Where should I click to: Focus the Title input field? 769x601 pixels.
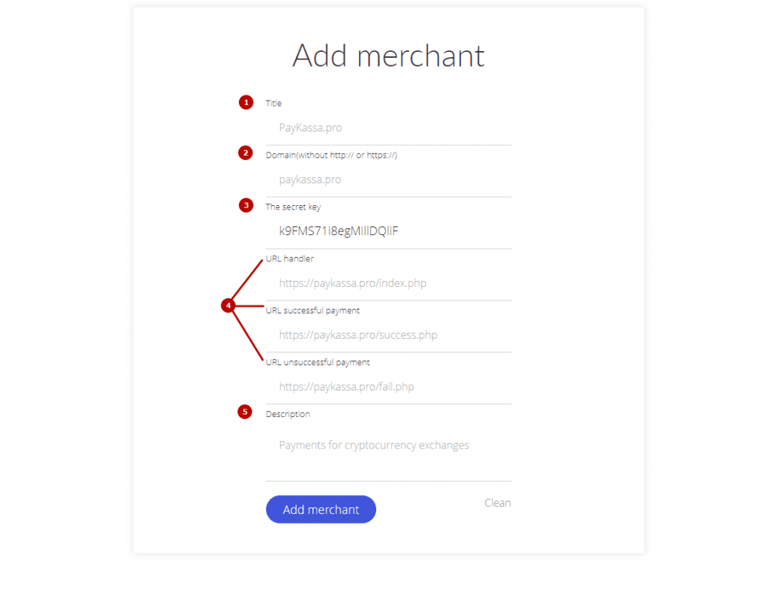(388, 128)
